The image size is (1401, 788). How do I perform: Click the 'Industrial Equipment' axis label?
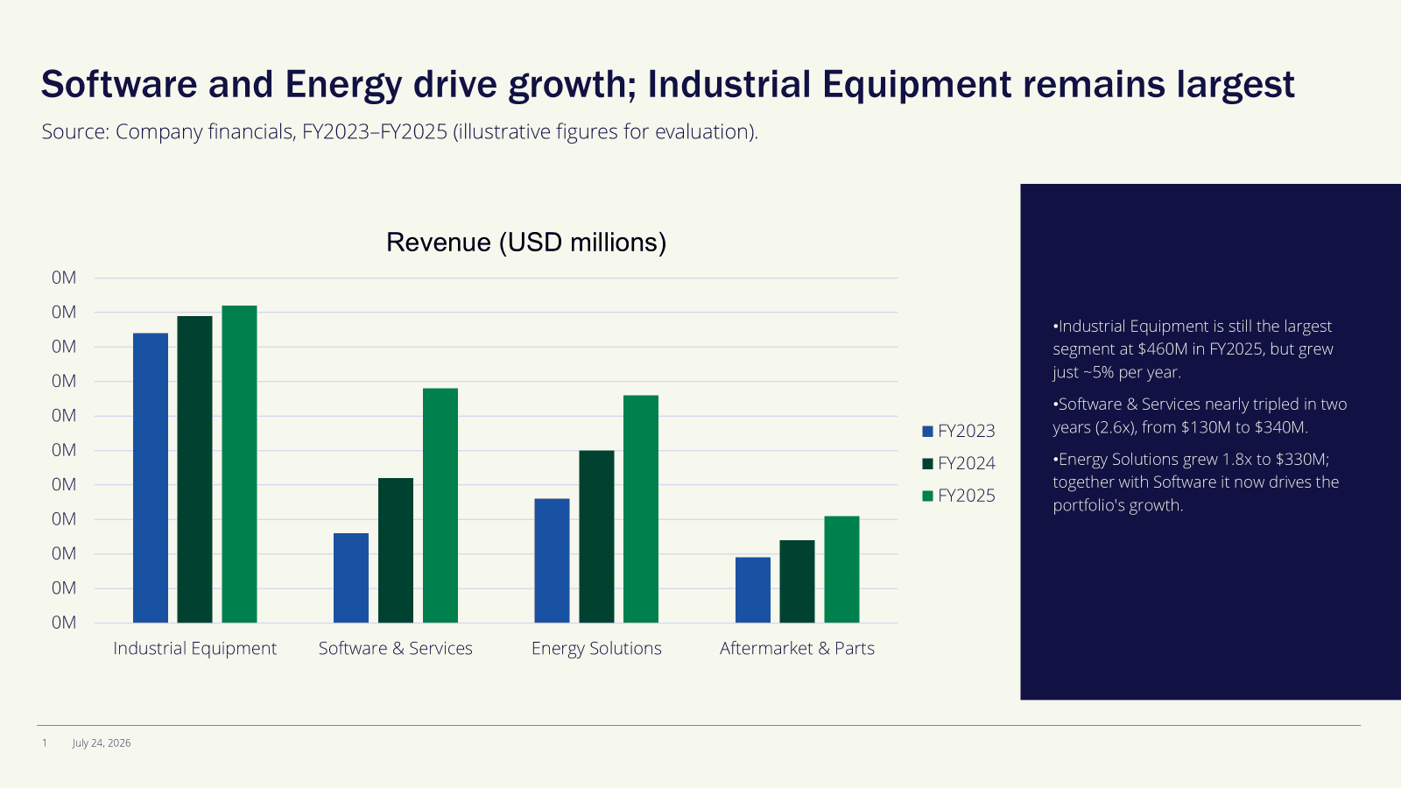click(194, 649)
